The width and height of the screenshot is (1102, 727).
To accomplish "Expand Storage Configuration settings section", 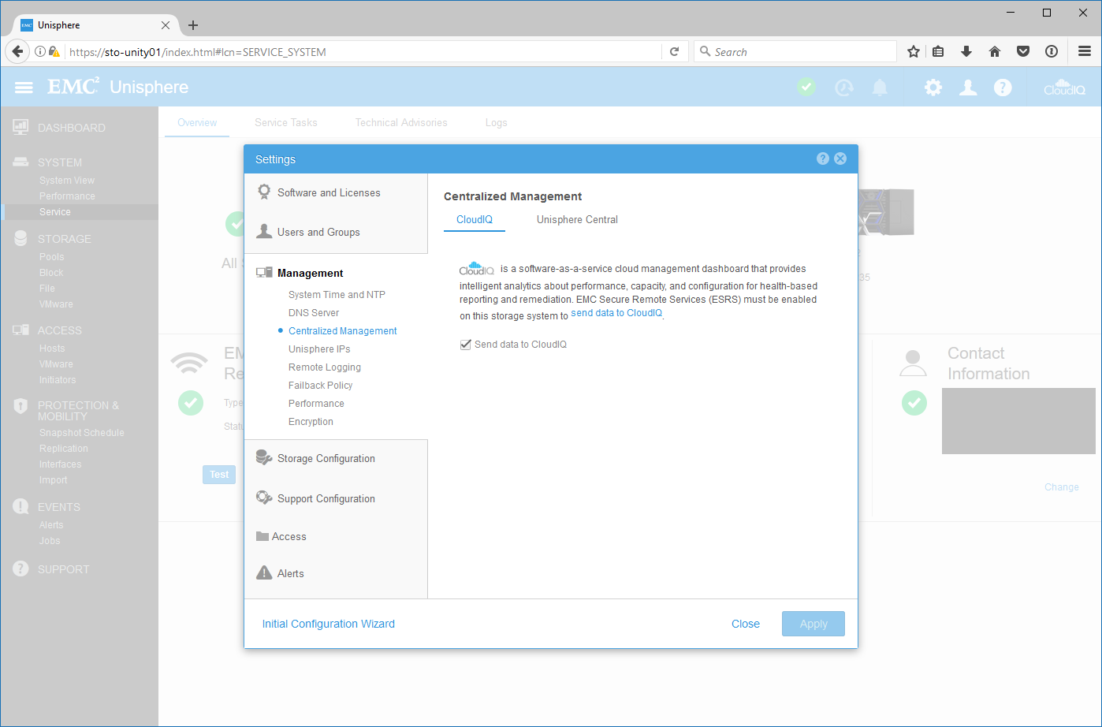I will [326, 458].
